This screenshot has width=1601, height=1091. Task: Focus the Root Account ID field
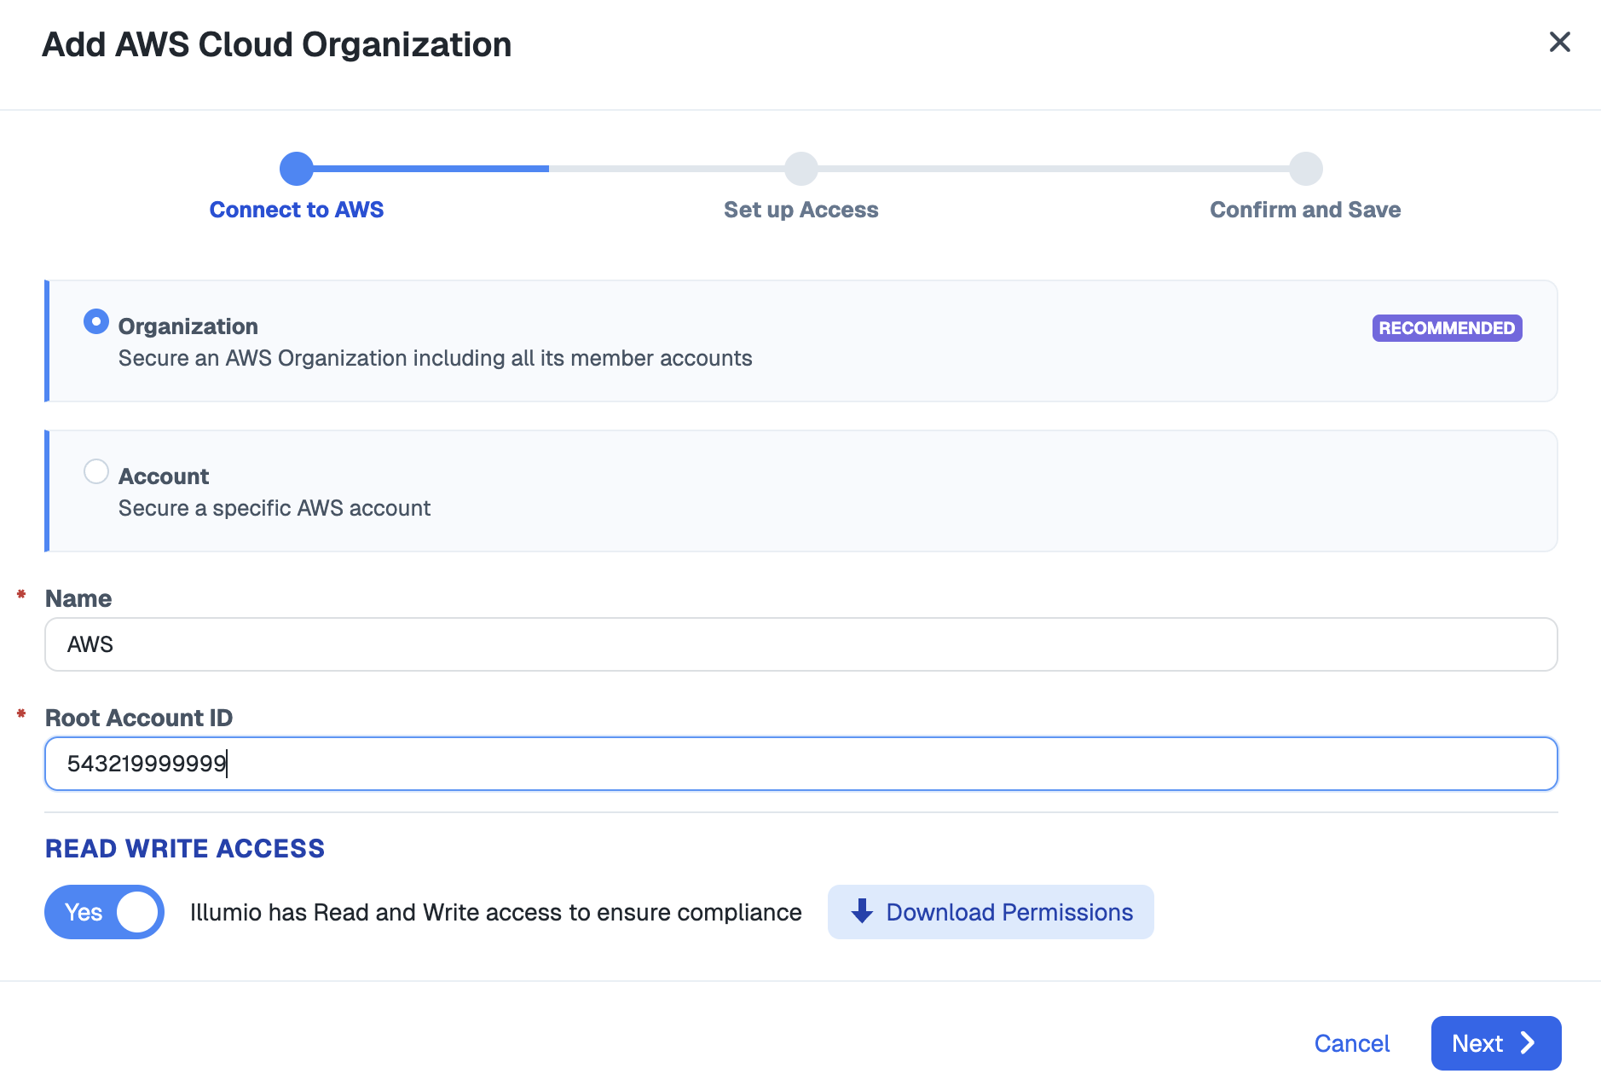pos(801,764)
